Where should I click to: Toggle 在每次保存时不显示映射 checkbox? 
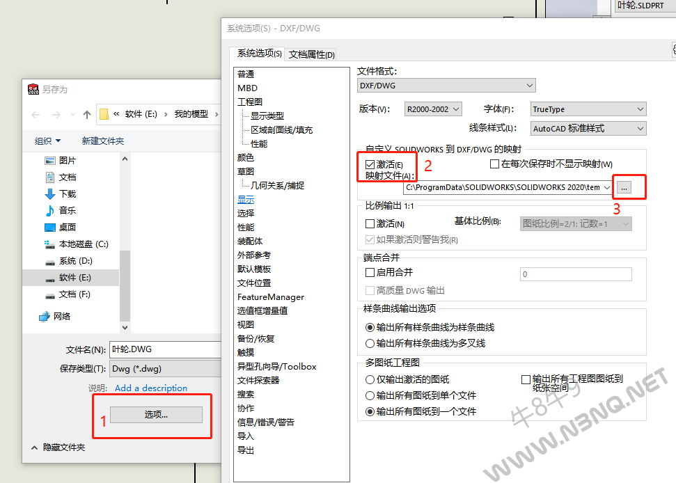point(494,164)
